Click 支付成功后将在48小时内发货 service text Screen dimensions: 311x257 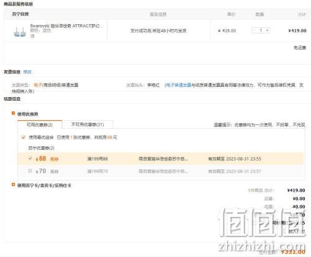click(158, 30)
